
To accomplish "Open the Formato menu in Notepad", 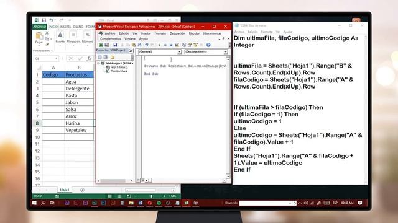I will coord(267,32).
